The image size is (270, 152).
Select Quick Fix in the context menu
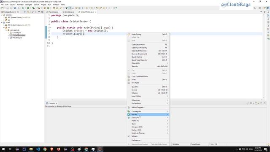(x=148, y=87)
